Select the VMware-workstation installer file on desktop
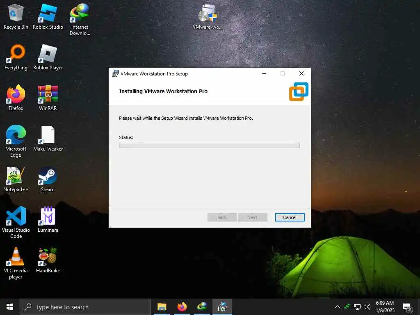Viewport: 420px width, 315px height. point(208,16)
